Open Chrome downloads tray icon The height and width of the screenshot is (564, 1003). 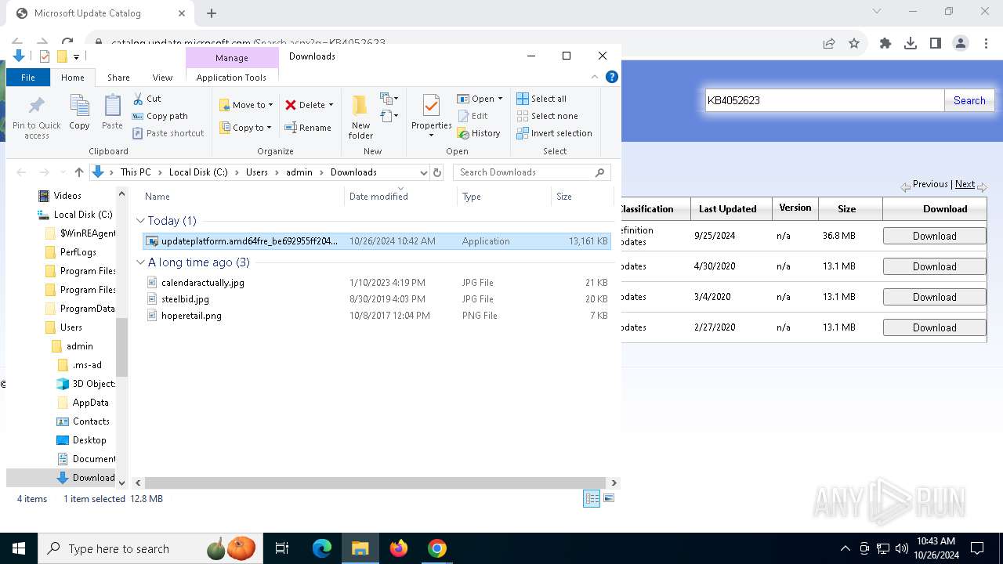tap(911, 44)
